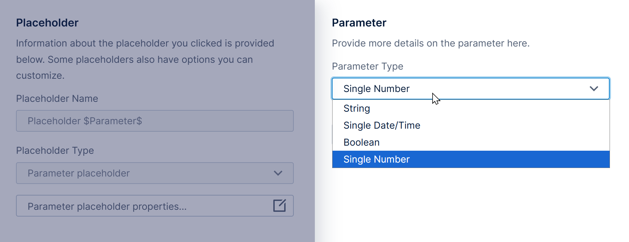
Task: Click the Placeholder panel heading
Action: click(x=47, y=23)
